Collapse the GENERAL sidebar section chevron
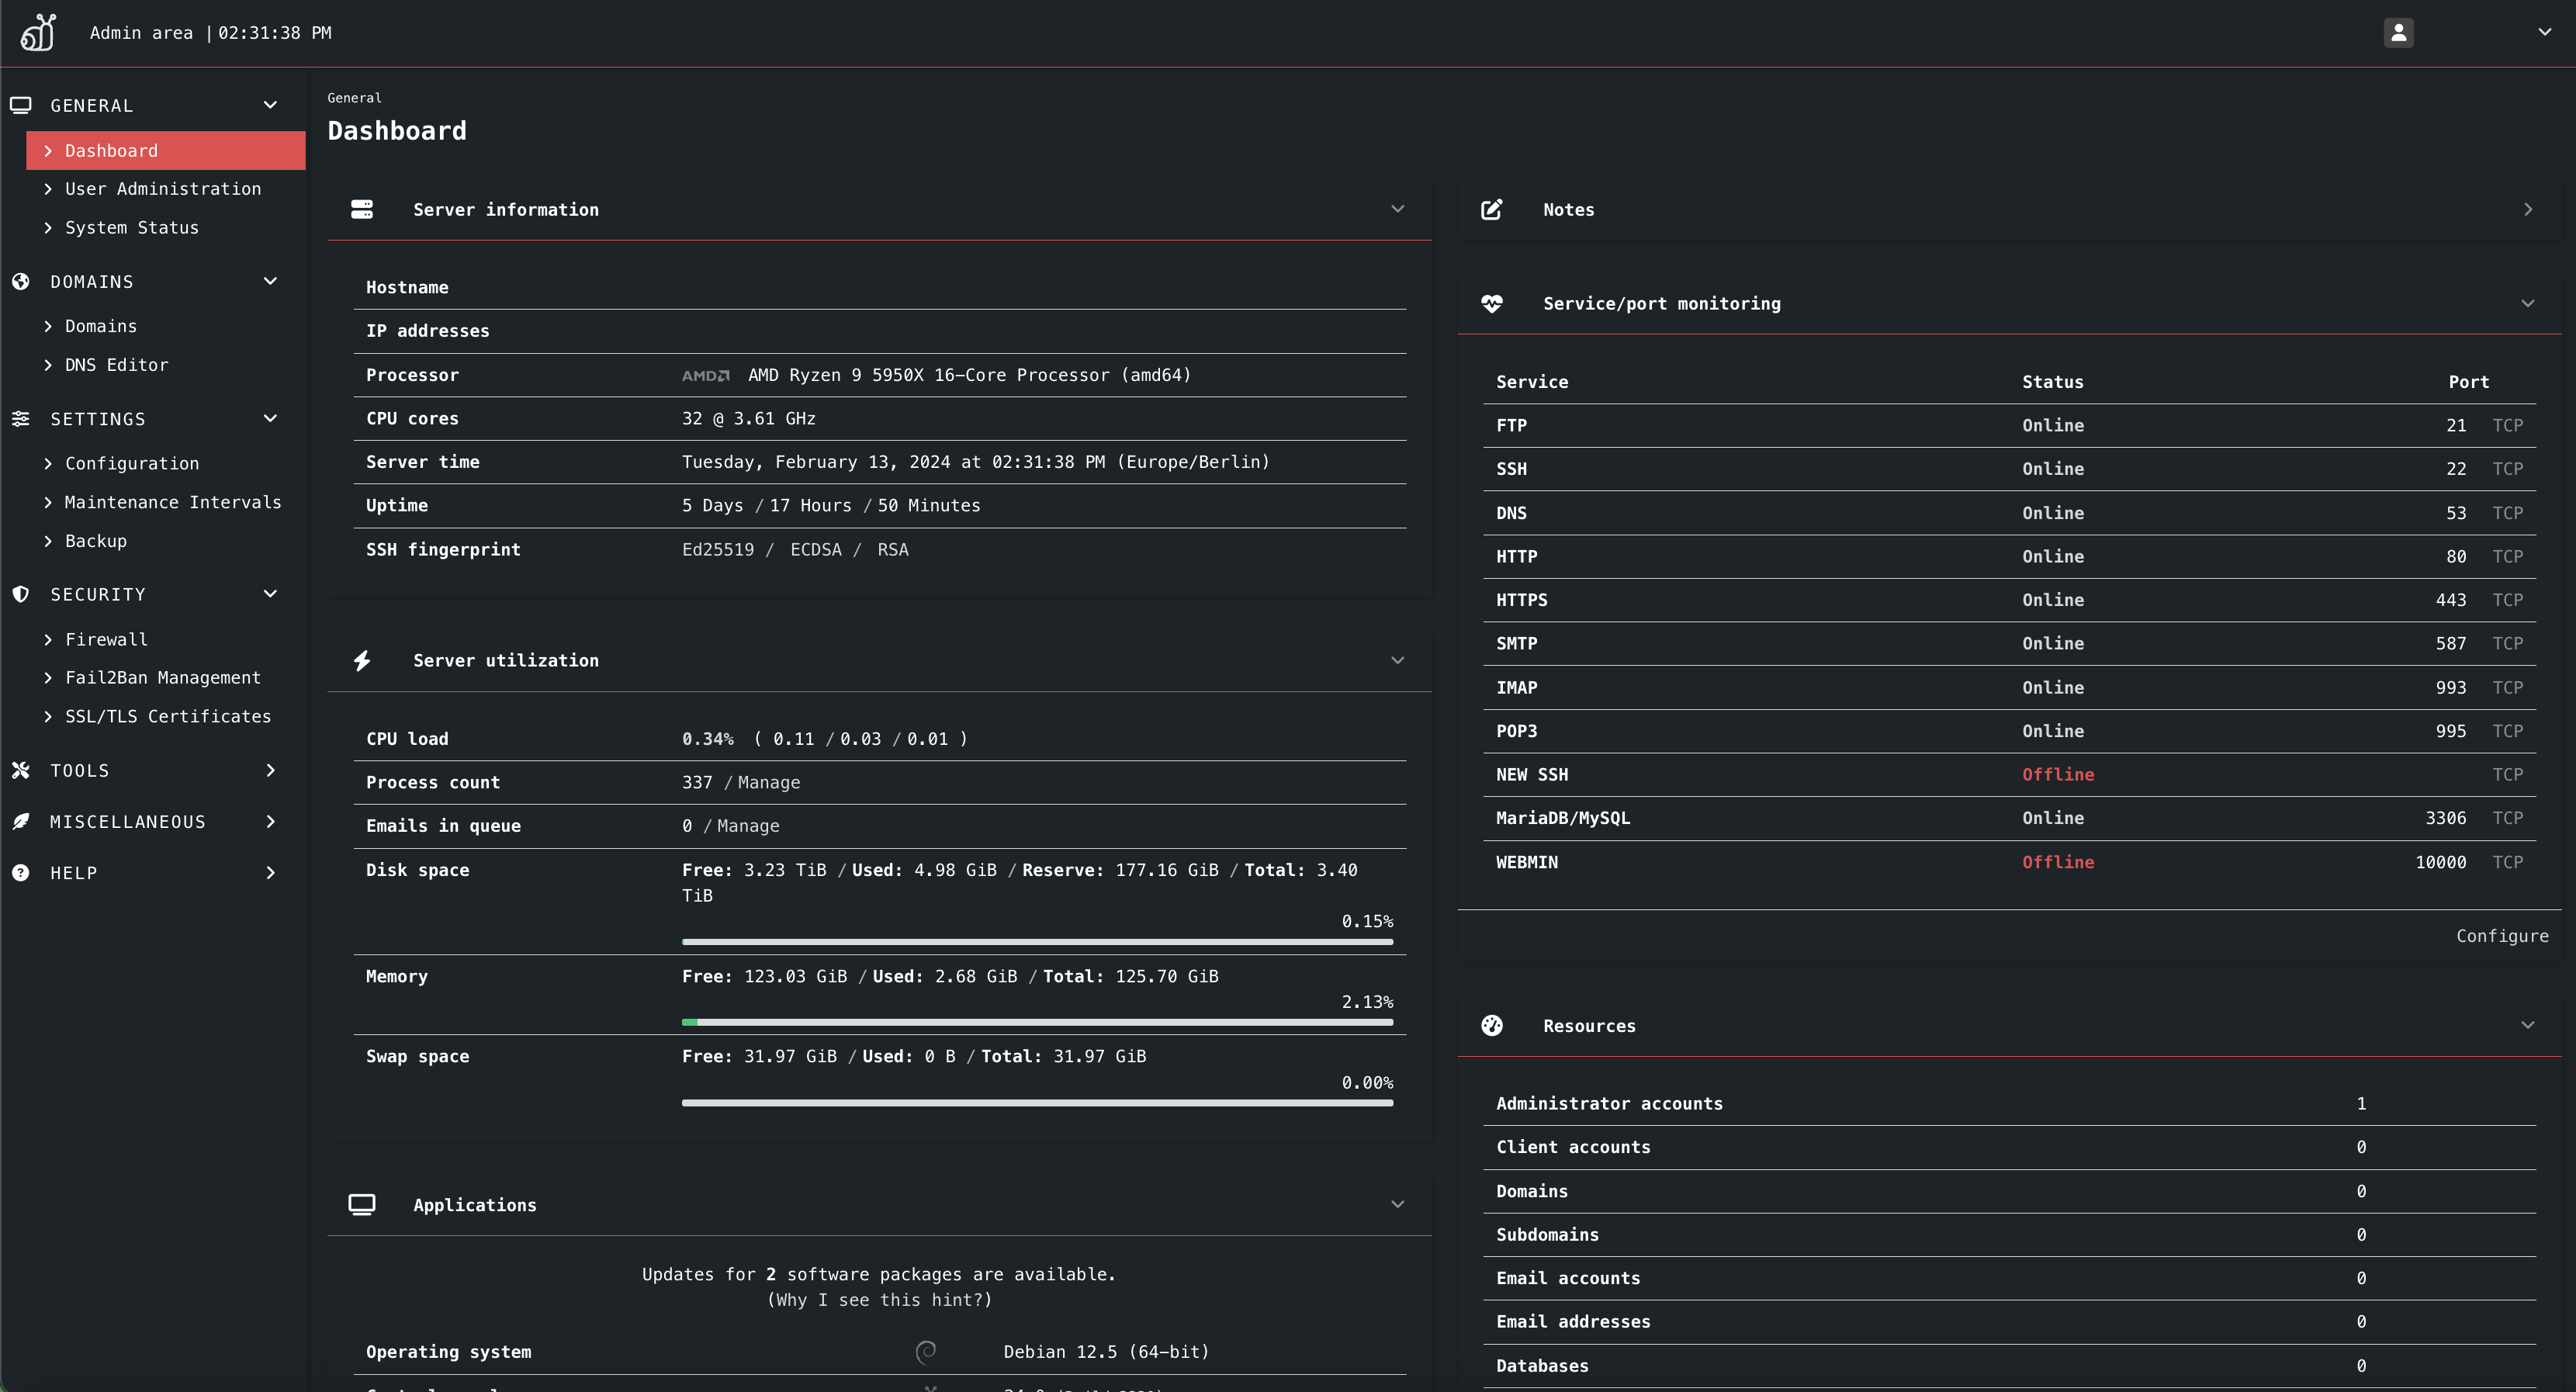 270,105
